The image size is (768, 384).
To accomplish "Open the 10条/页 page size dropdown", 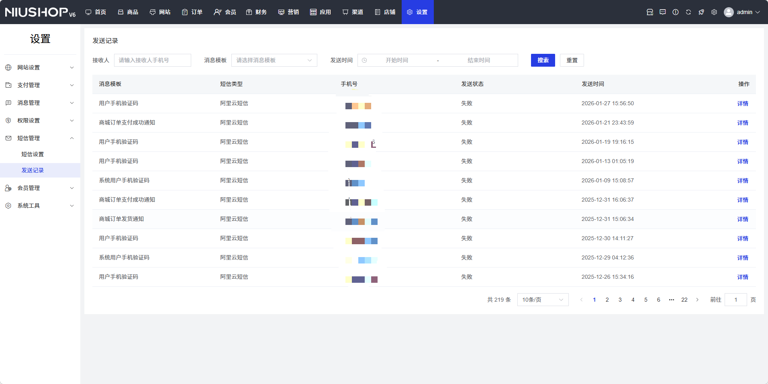I will [x=543, y=300].
